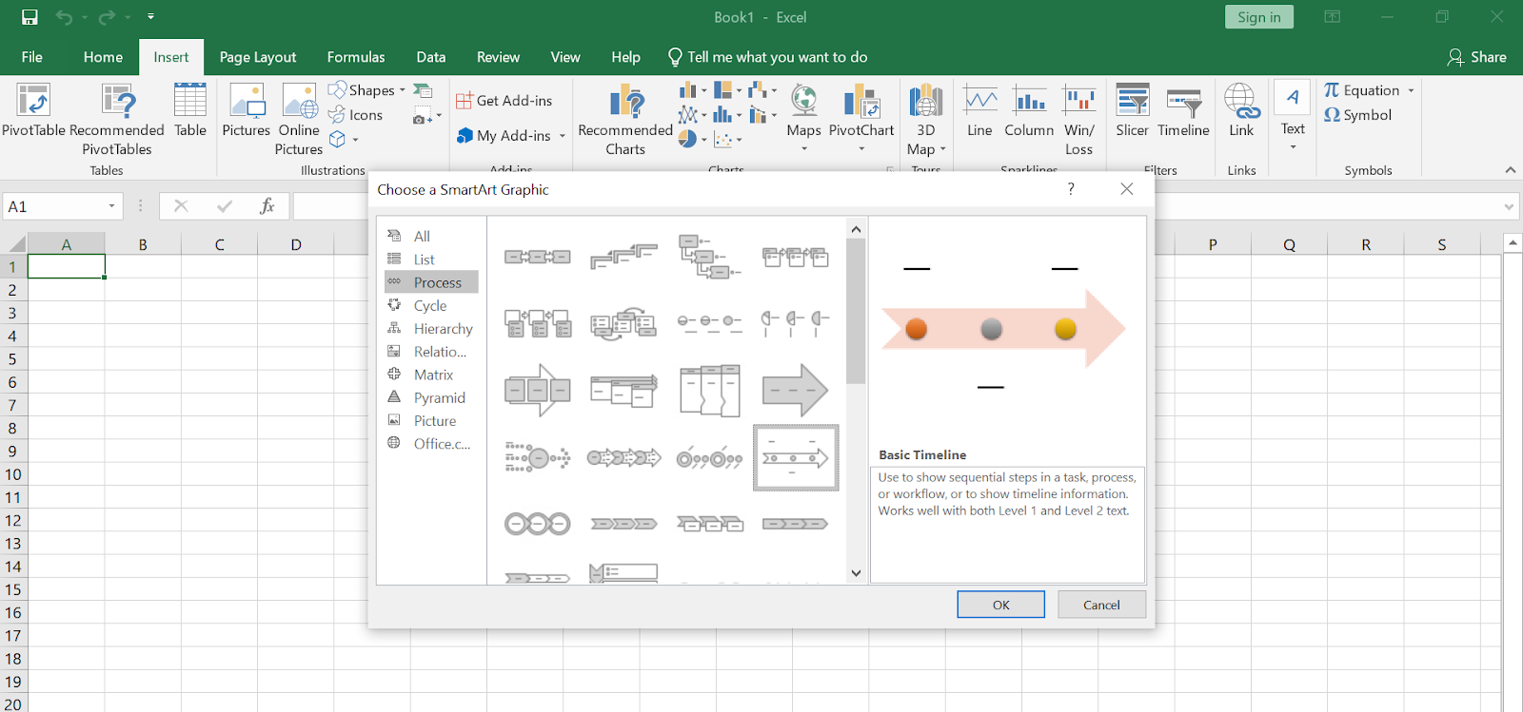1523x712 pixels.
Task: Open the My Add-ins dropdown arrow
Action: [563, 136]
